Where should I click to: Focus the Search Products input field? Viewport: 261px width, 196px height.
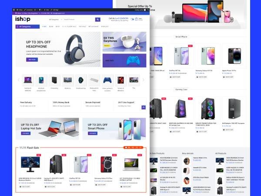(x=79, y=20)
